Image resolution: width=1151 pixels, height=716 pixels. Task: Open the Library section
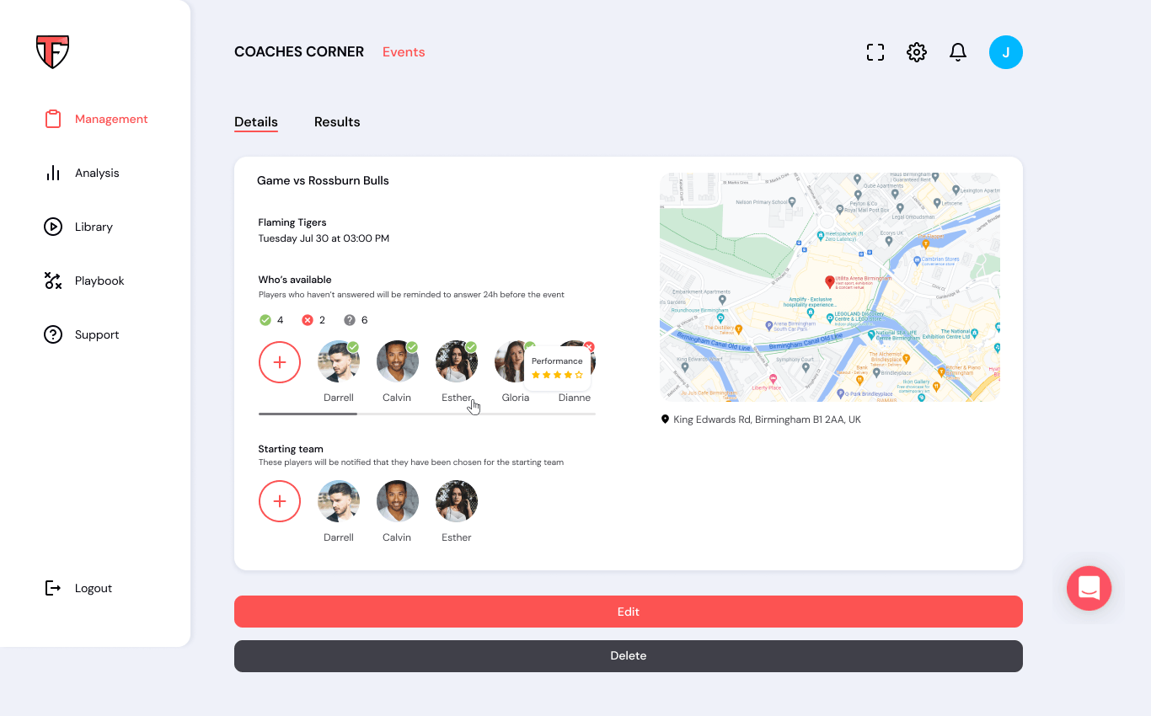[x=94, y=227]
